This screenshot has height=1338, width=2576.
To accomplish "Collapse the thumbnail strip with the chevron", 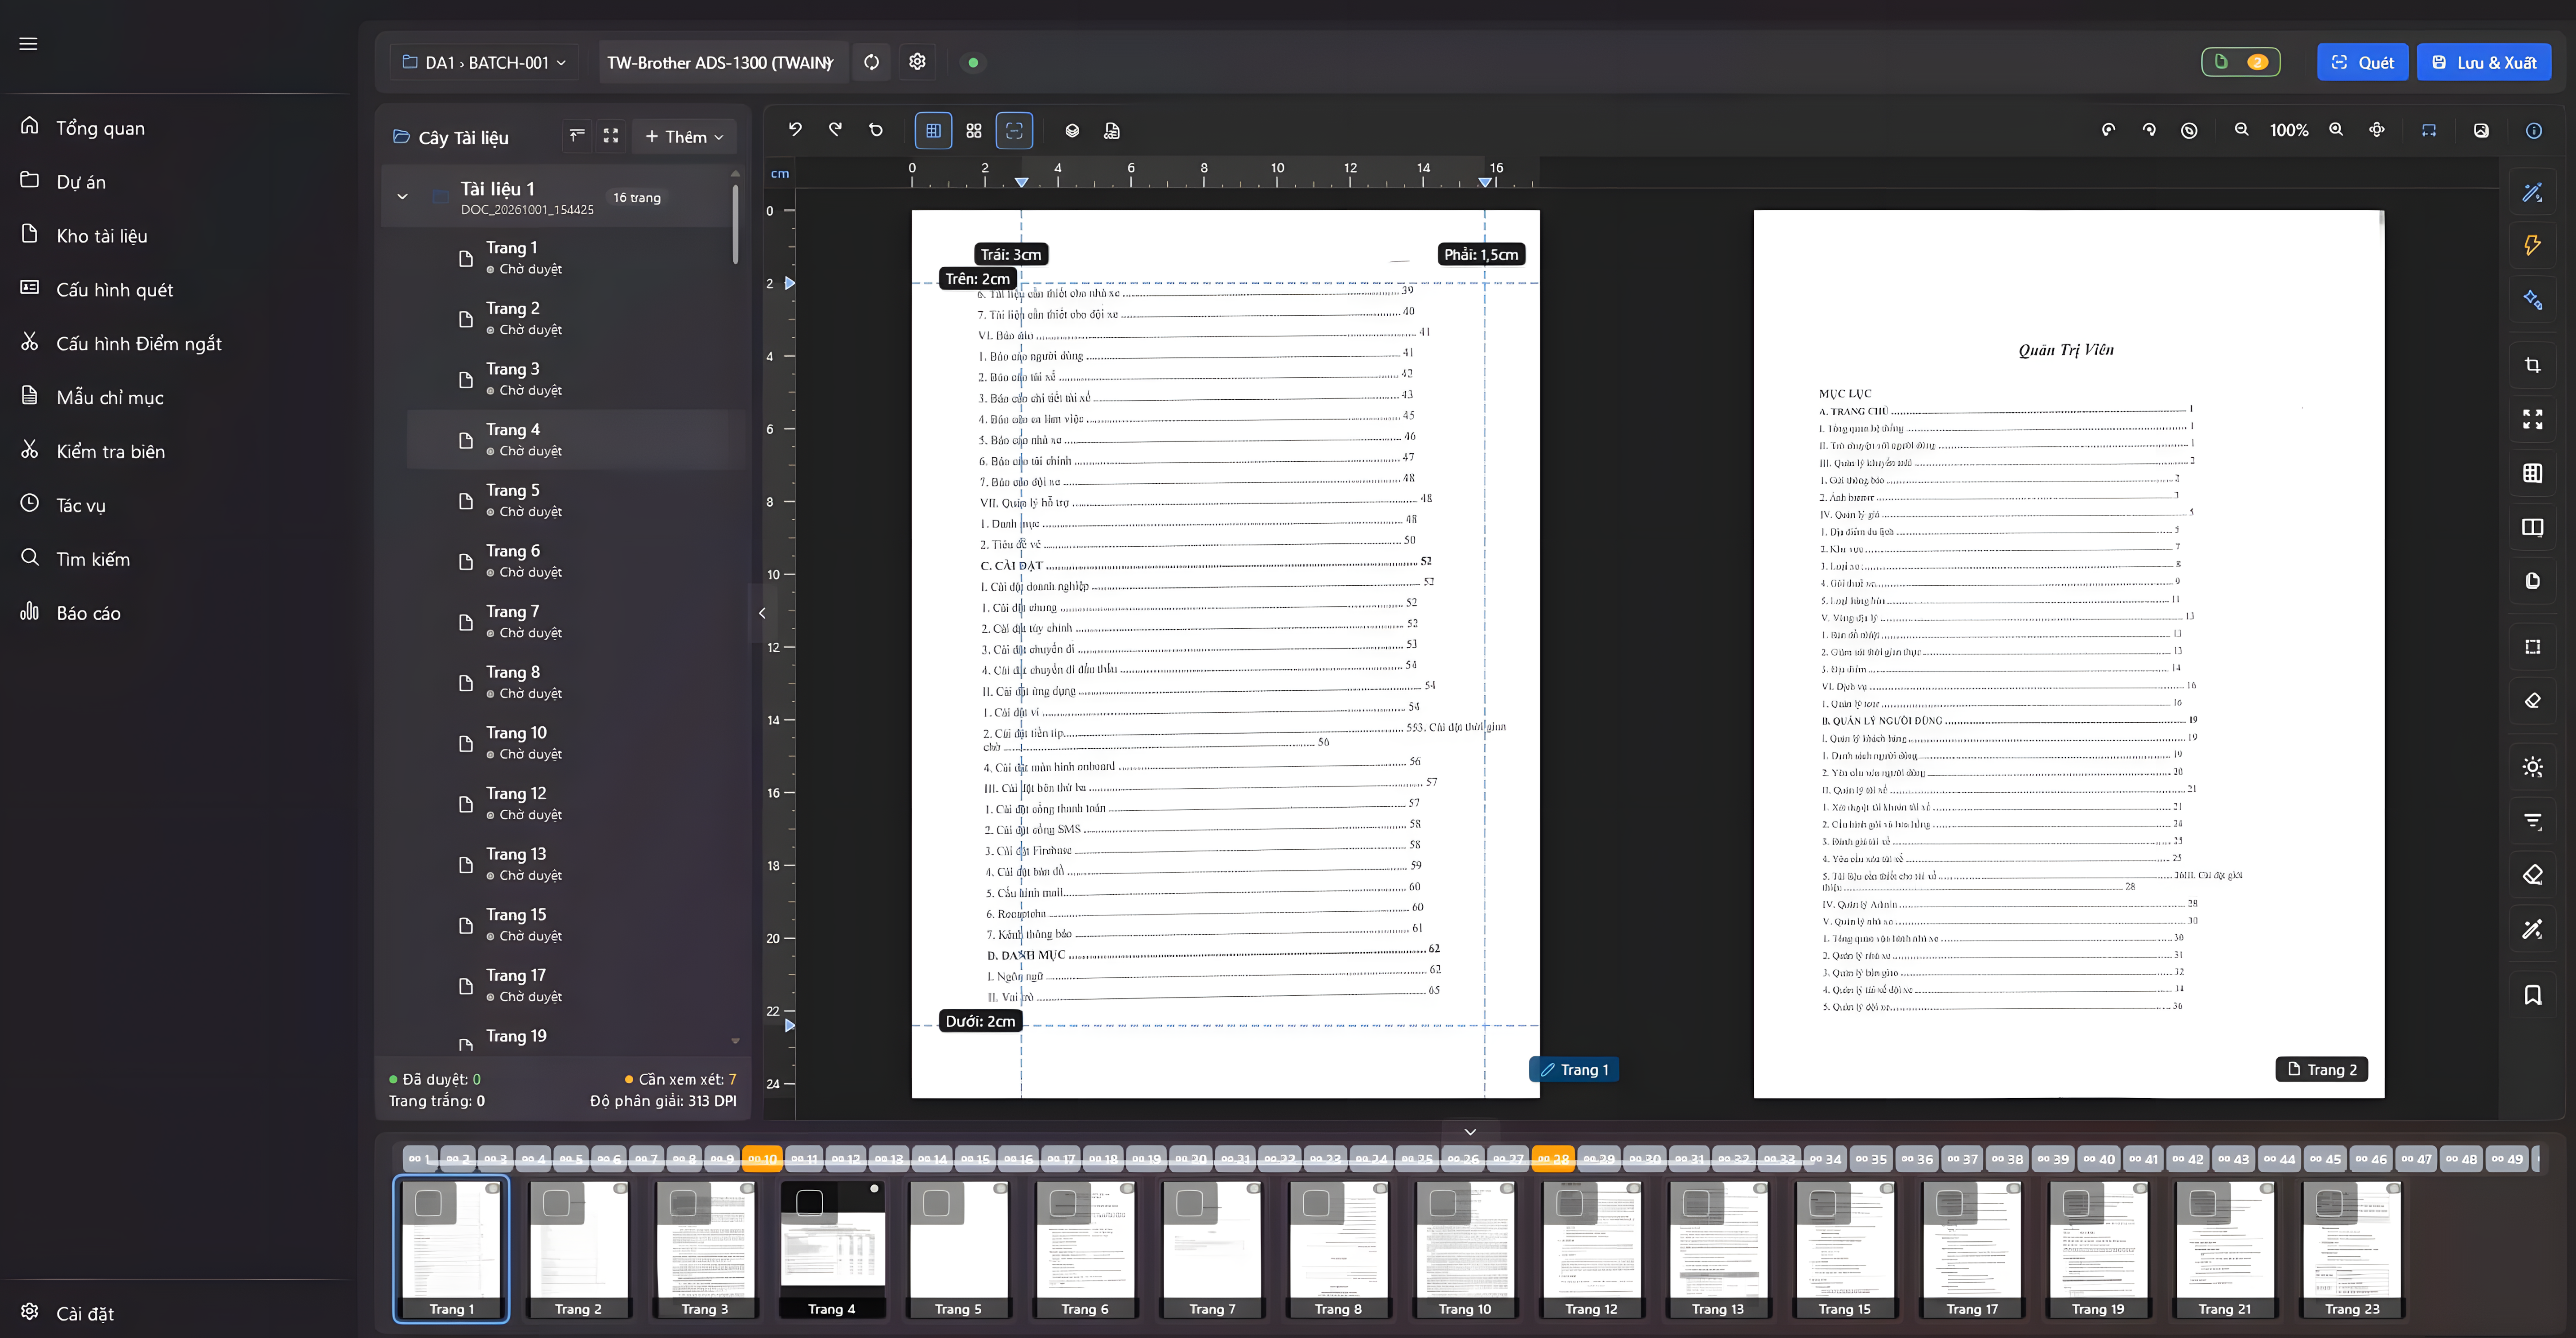I will pyautogui.click(x=1470, y=1131).
